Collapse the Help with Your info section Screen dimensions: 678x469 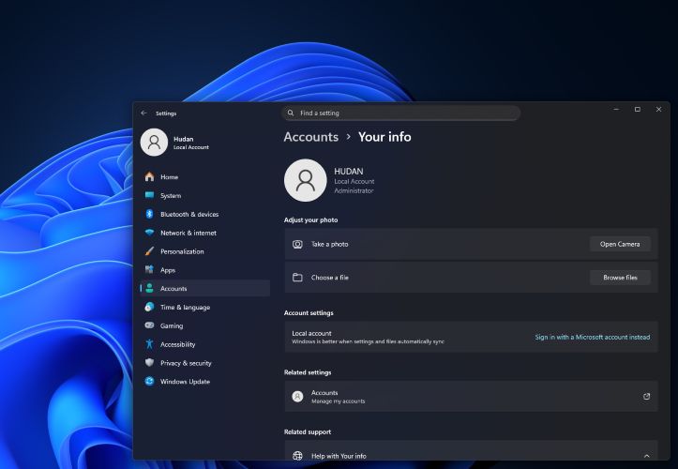click(x=646, y=456)
